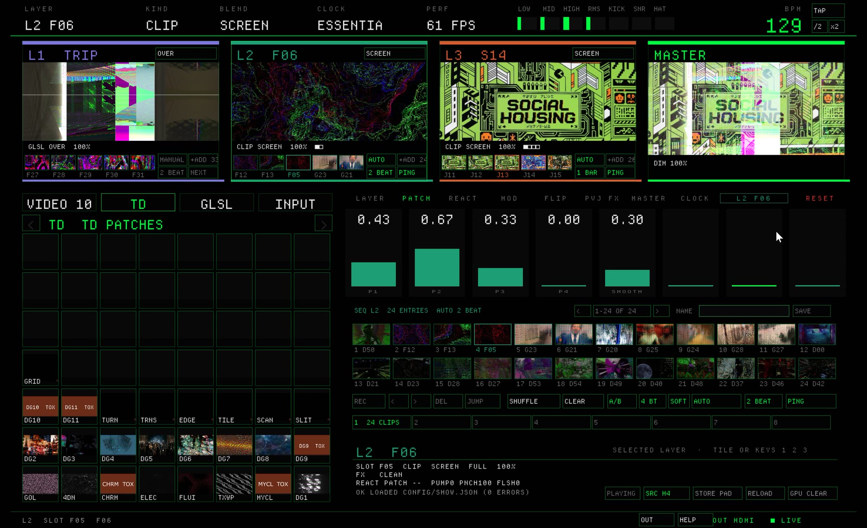
Task: Select sequence bank 1 24 CLIPS
Action: (x=381, y=422)
